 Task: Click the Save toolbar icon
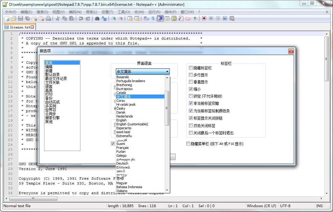21,19
